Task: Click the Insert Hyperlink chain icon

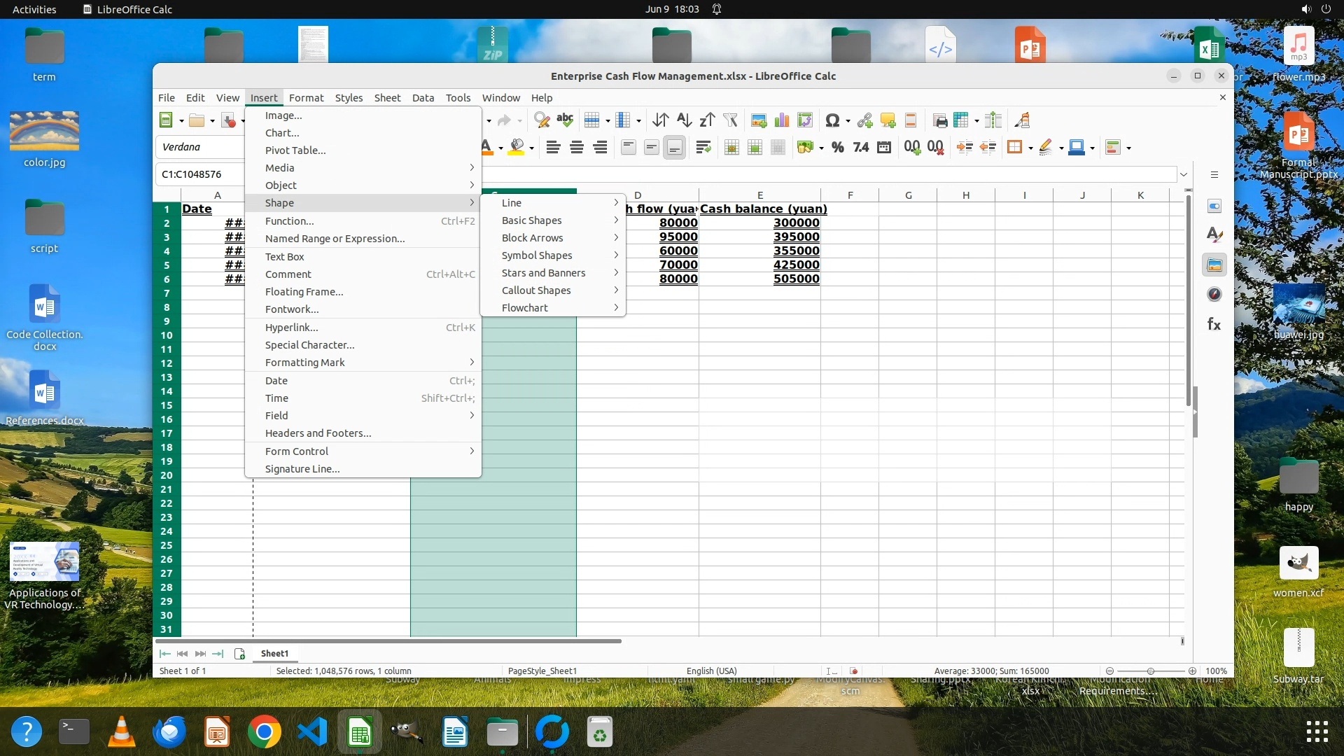Action: tap(864, 120)
